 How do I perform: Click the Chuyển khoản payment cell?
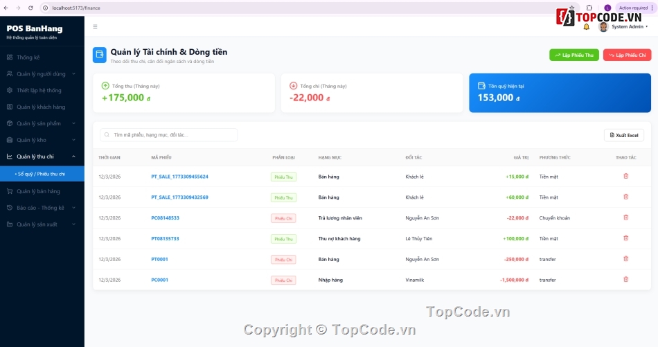[x=554, y=217]
